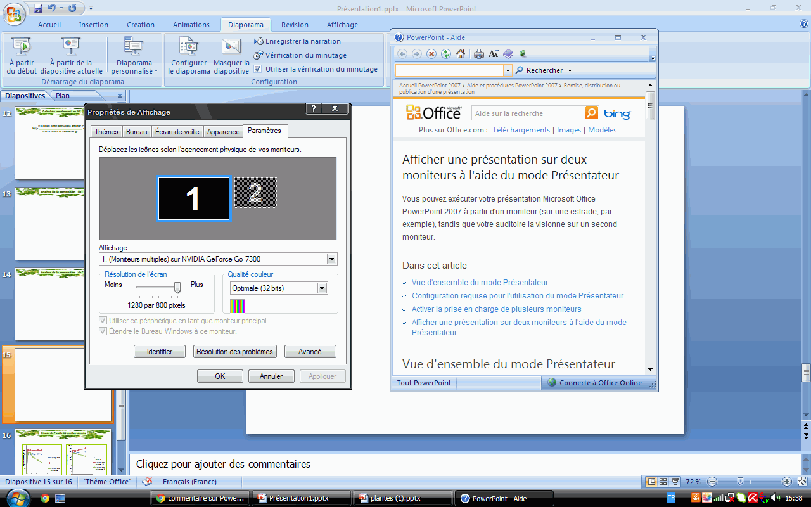Image resolution: width=811 pixels, height=507 pixels.
Task: Click the Identifier button
Action: (x=160, y=352)
